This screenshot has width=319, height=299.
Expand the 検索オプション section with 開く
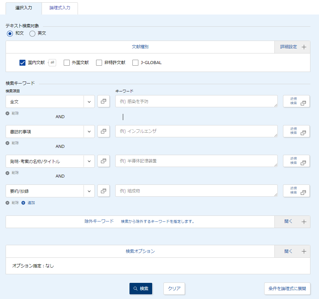point(292,251)
